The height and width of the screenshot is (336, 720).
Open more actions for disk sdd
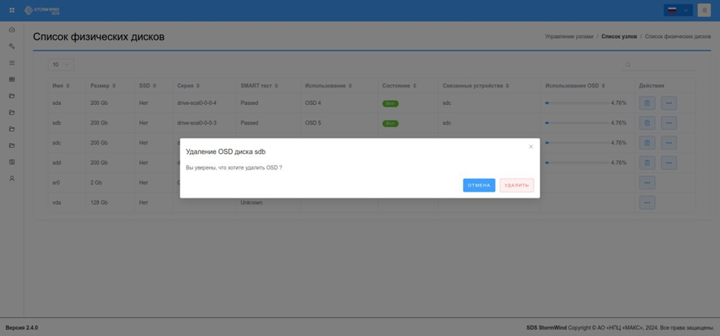tap(668, 162)
